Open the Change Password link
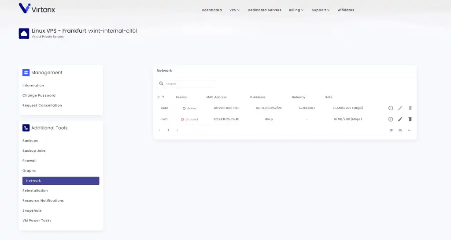The height and width of the screenshot is (240, 451). click(x=39, y=95)
